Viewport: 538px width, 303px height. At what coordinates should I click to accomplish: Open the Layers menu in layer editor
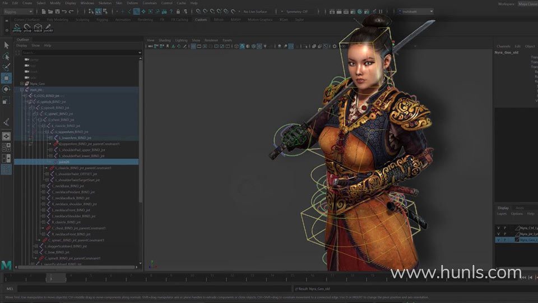pos(502,214)
